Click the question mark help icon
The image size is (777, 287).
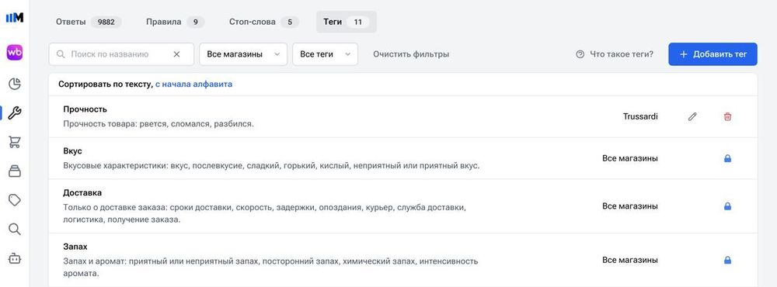tap(580, 54)
